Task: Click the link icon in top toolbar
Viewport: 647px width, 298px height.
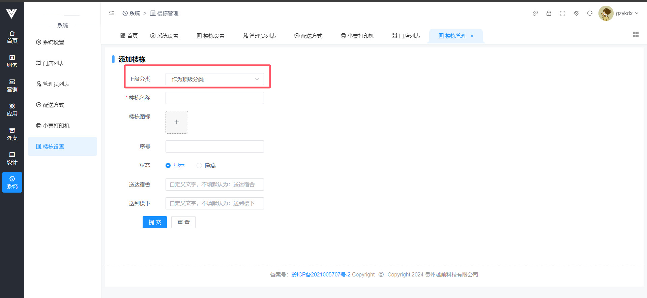Action: 535,13
